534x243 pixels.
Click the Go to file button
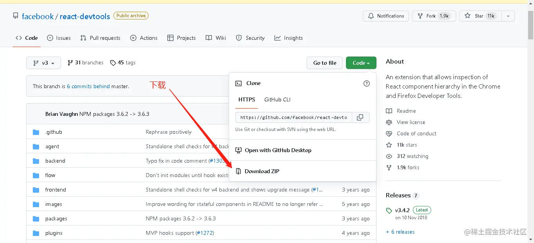coord(325,63)
